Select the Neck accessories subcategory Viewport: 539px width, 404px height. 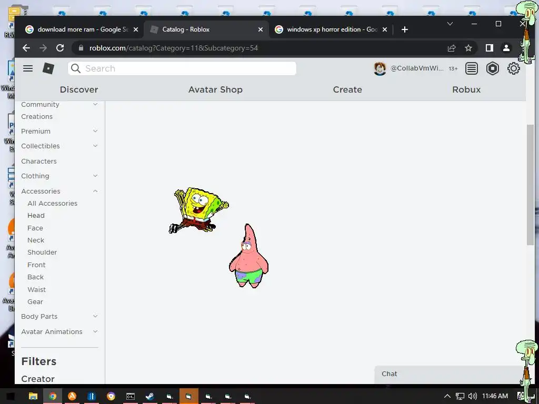[36, 240]
